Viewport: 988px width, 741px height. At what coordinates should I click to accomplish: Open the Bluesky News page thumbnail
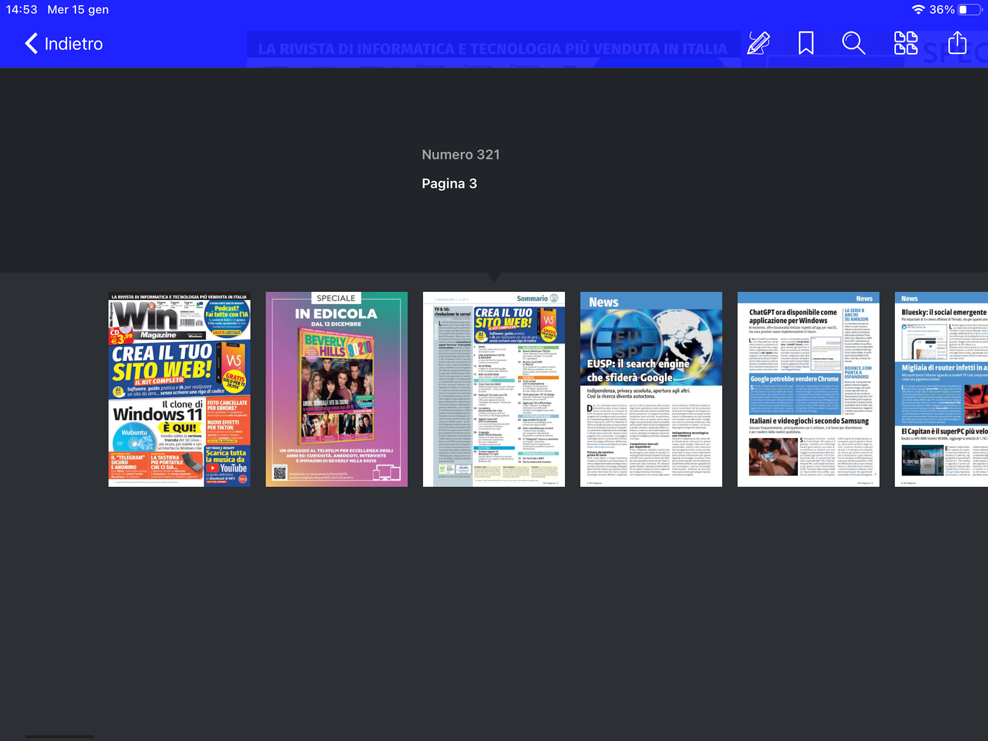[941, 389]
